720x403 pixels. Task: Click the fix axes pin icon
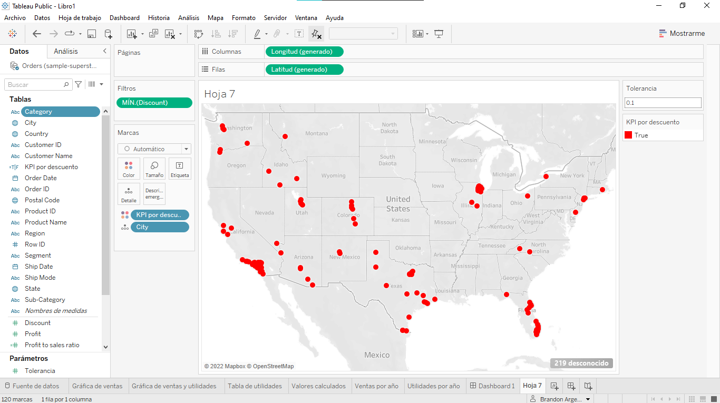316,34
